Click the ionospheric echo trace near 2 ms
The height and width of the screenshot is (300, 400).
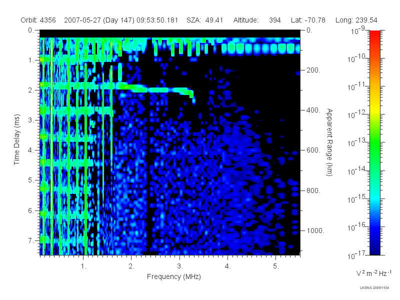point(155,89)
